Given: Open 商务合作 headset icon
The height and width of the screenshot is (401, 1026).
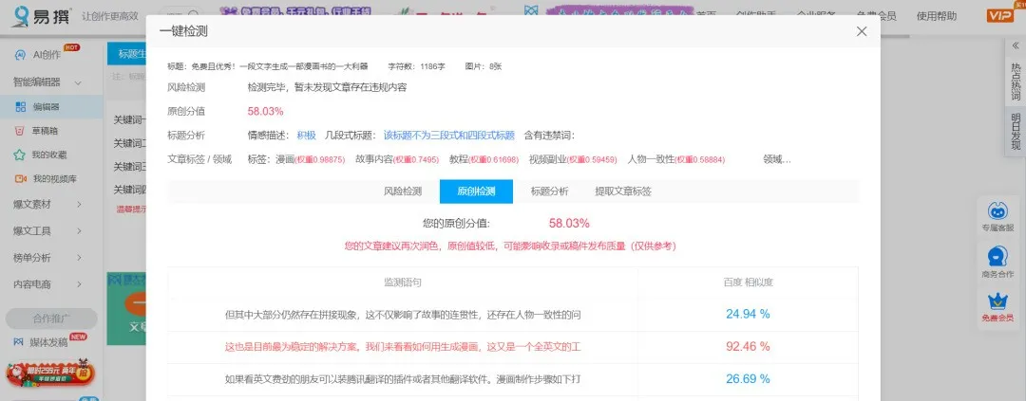Looking at the screenshot, I should (997, 257).
